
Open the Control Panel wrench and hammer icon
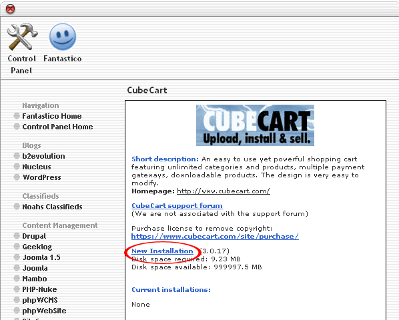click(x=22, y=37)
